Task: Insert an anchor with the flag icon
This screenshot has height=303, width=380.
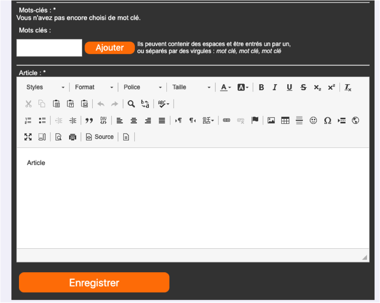Action: pyautogui.click(x=255, y=121)
